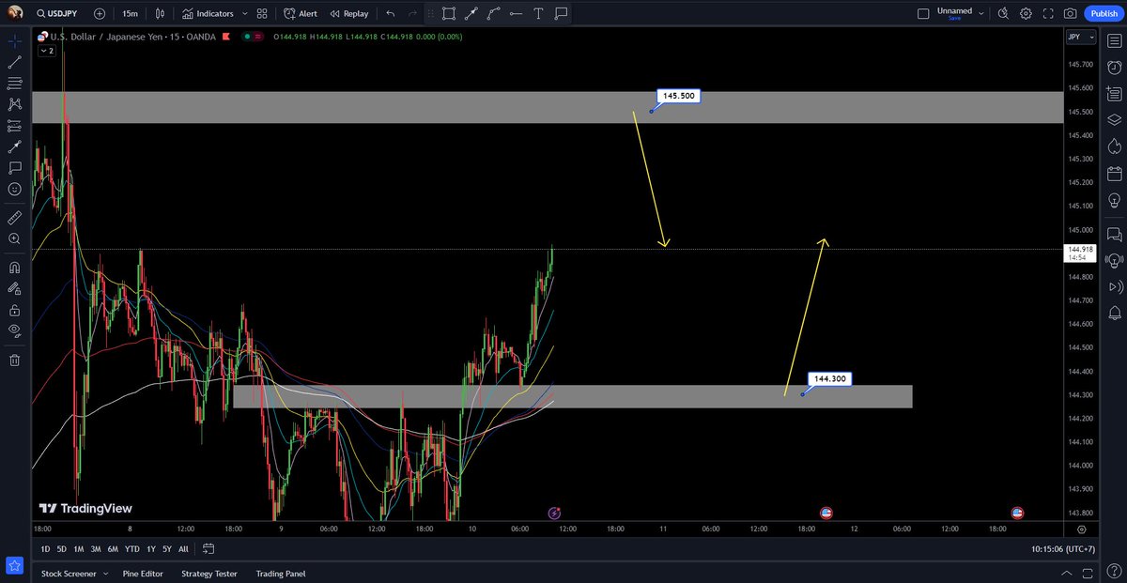Take a chart snapshot with camera icon
This screenshot has width=1127, height=583.
[x=1070, y=14]
